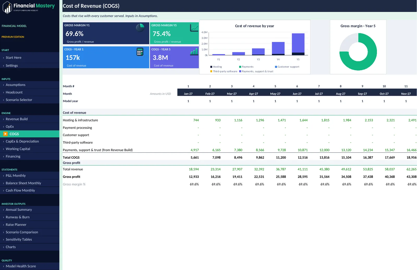Image resolution: width=417 pixels, height=270 pixels.
Task: Open P&L Monthly statement
Action: 30,176
